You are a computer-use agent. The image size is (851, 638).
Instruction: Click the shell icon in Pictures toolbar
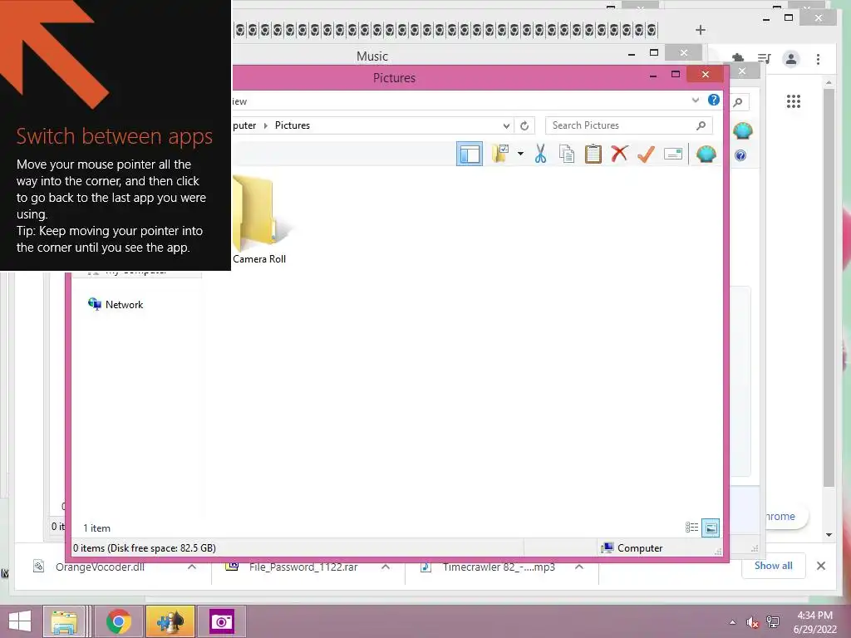click(x=706, y=154)
